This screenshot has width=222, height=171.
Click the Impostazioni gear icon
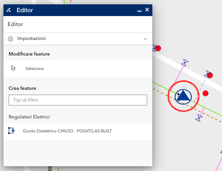pyautogui.click(x=10, y=39)
